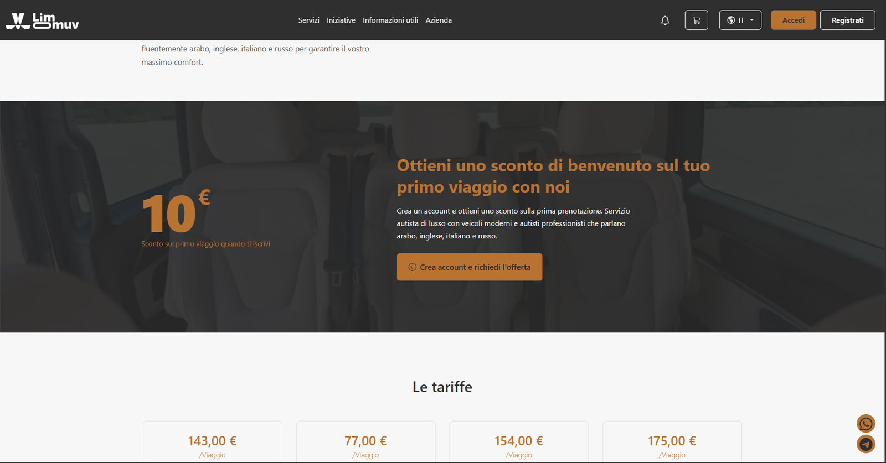Click the welcome discount headline
Screen dimensions: 886x463
tap(553, 176)
